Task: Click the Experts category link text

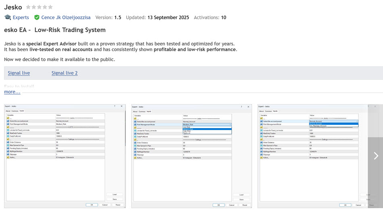Action: pyautogui.click(x=21, y=17)
